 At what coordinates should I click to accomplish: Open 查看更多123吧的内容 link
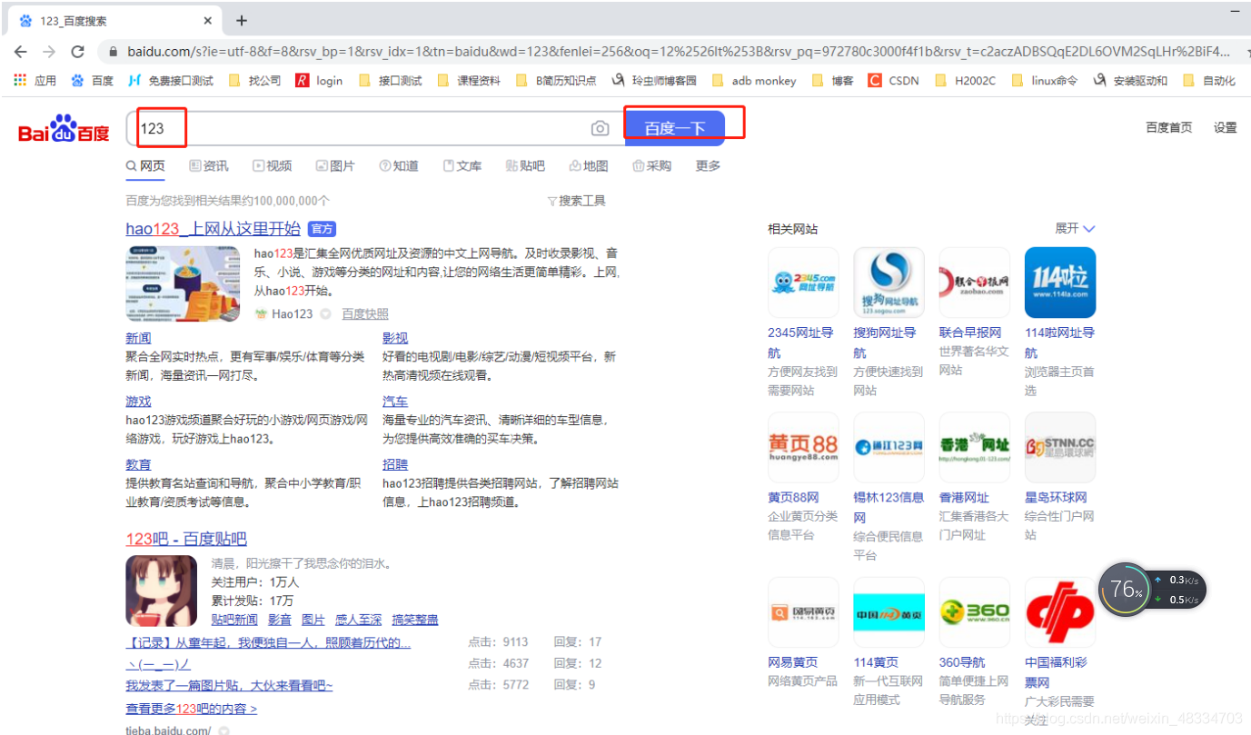point(191,709)
